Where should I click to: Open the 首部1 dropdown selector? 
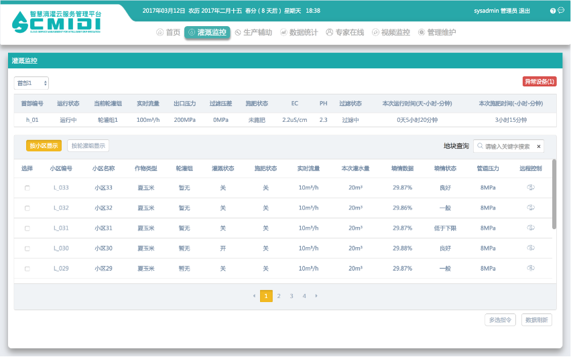(31, 83)
